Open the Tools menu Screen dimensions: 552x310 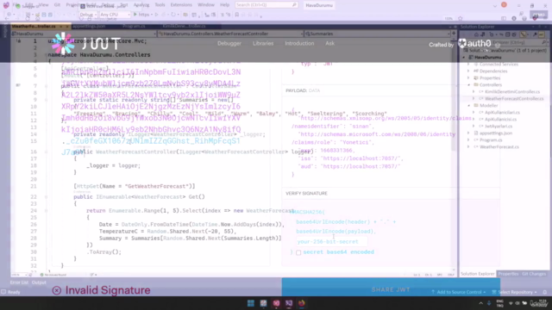(160, 5)
